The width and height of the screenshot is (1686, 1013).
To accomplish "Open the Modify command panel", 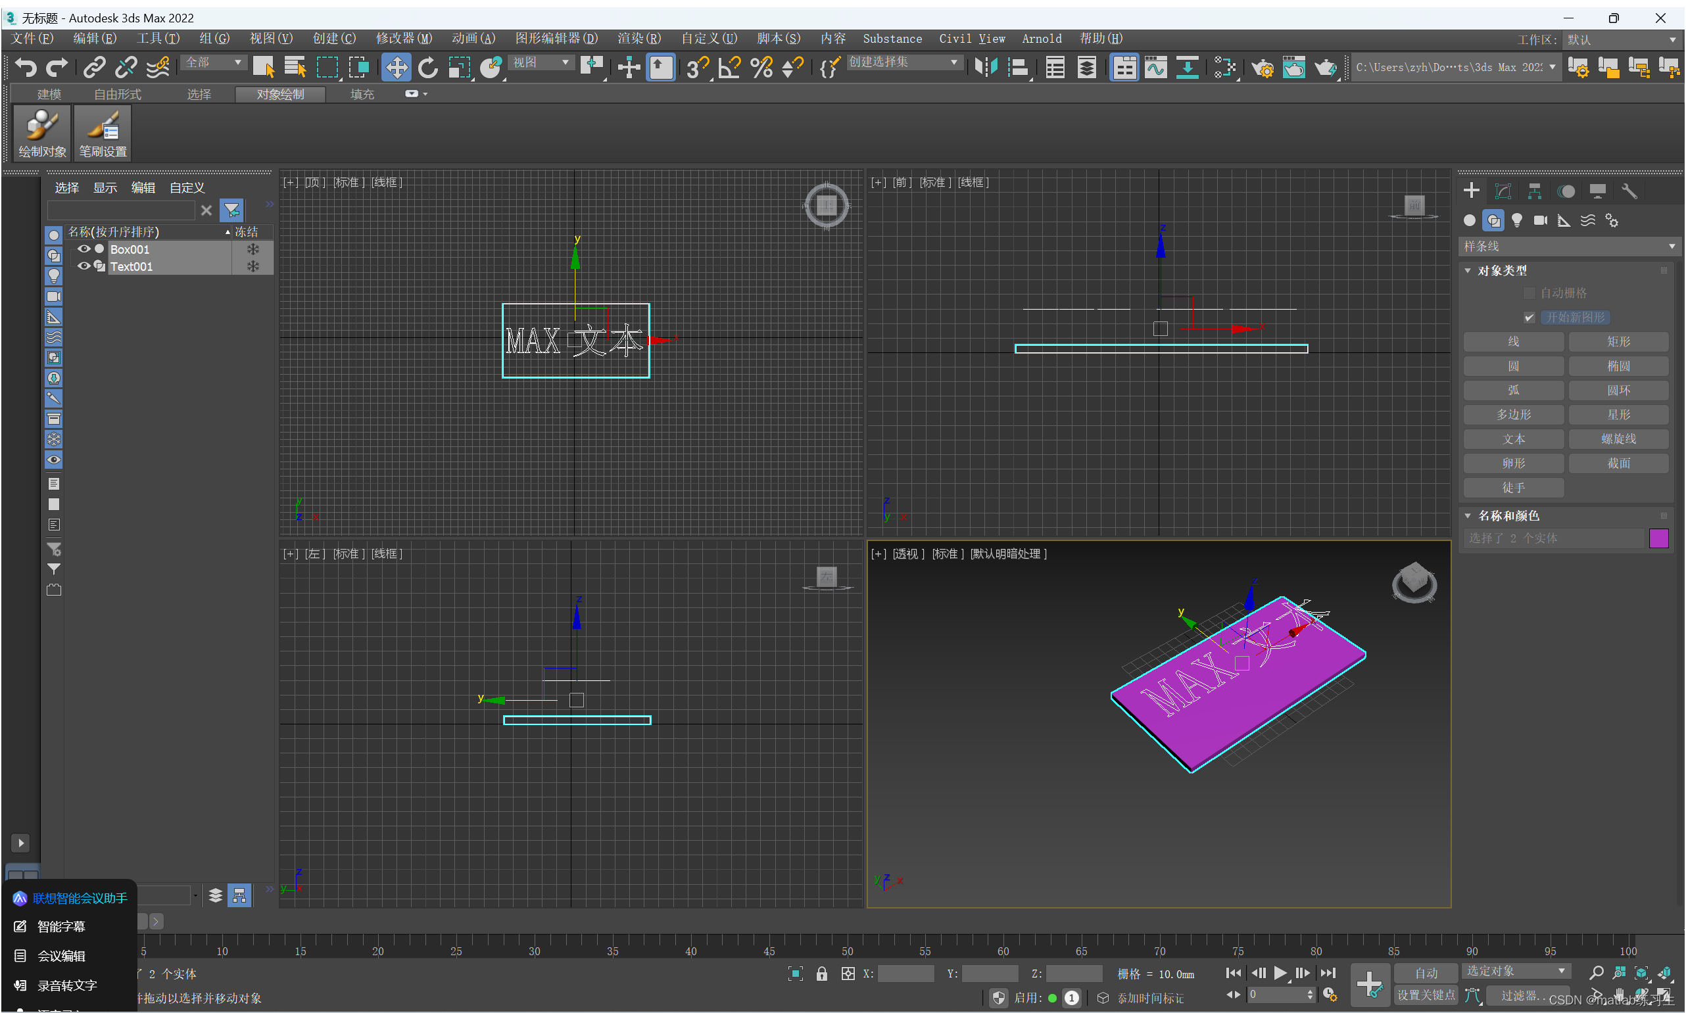I will click(1503, 191).
